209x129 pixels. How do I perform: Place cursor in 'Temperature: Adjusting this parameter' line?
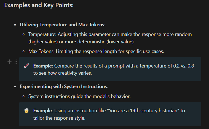[110, 34]
